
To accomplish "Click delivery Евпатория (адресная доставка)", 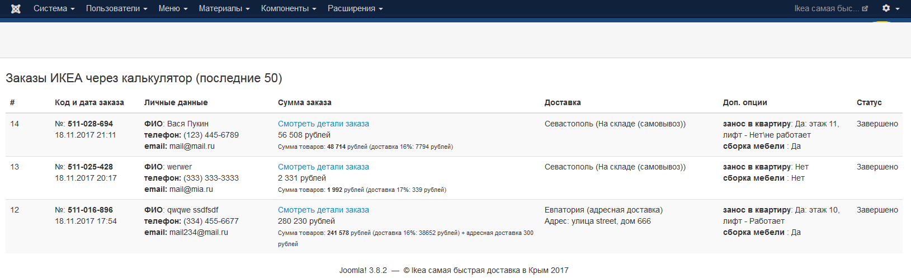I will coord(603,210).
